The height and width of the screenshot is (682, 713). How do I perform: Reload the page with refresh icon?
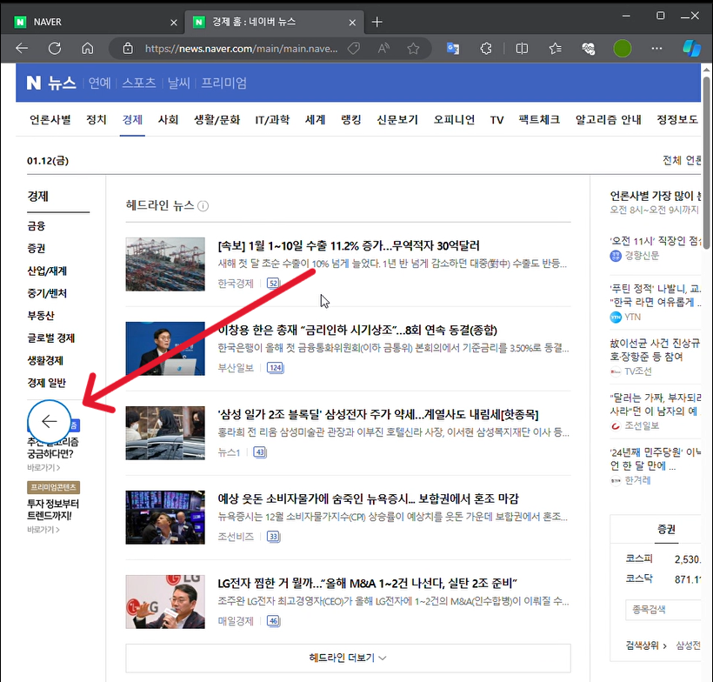[55, 48]
